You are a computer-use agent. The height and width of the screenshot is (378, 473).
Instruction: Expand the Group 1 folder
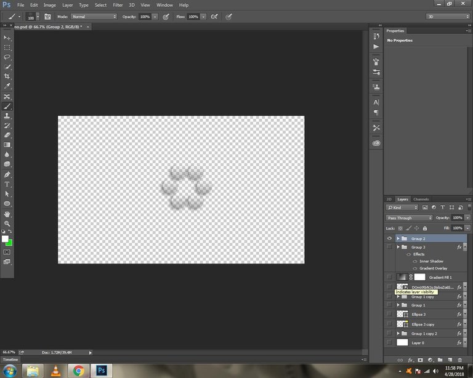pos(398,305)
